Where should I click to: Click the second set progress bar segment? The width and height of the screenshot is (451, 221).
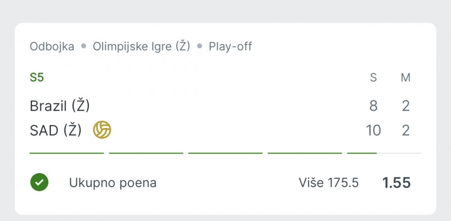point(146,153)
